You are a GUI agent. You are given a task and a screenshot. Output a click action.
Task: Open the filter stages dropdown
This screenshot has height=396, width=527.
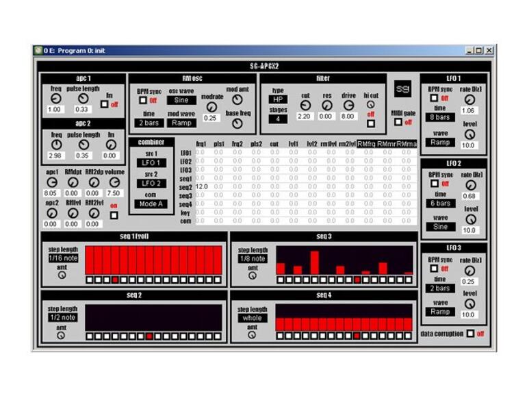click(x=278, y=119)
